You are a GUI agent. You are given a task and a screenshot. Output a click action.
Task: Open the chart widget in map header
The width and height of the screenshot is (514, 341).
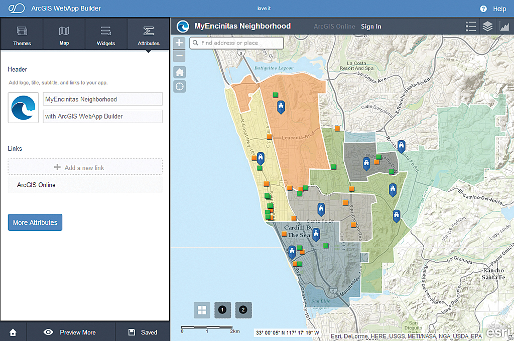coord(504,27)
